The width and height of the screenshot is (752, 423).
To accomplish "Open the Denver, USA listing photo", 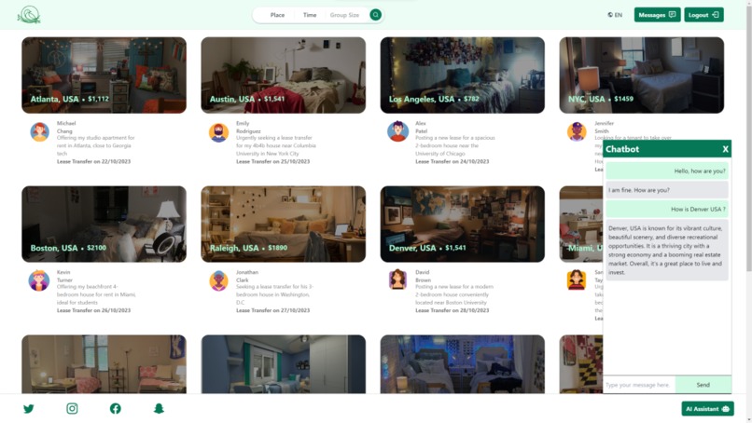I will [463, 225].
